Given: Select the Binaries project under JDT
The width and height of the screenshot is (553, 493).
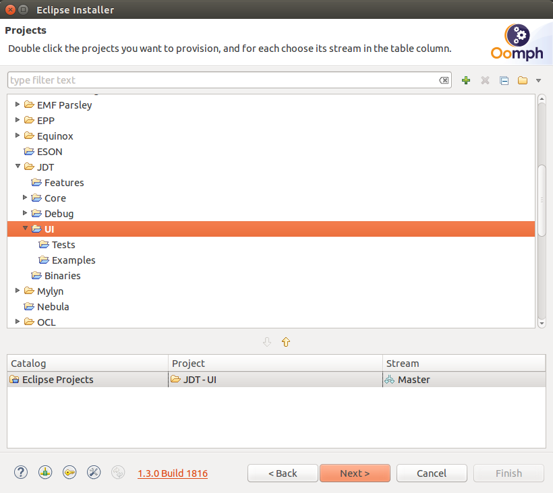Looking at the screenshot, I should [x=63, y=276].
